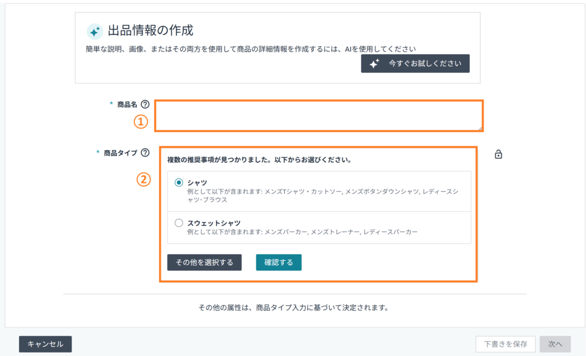Viewport: 586px width, 356px height.
Task: Click inside the 商品名 text input area
Action: pos(320,115)
